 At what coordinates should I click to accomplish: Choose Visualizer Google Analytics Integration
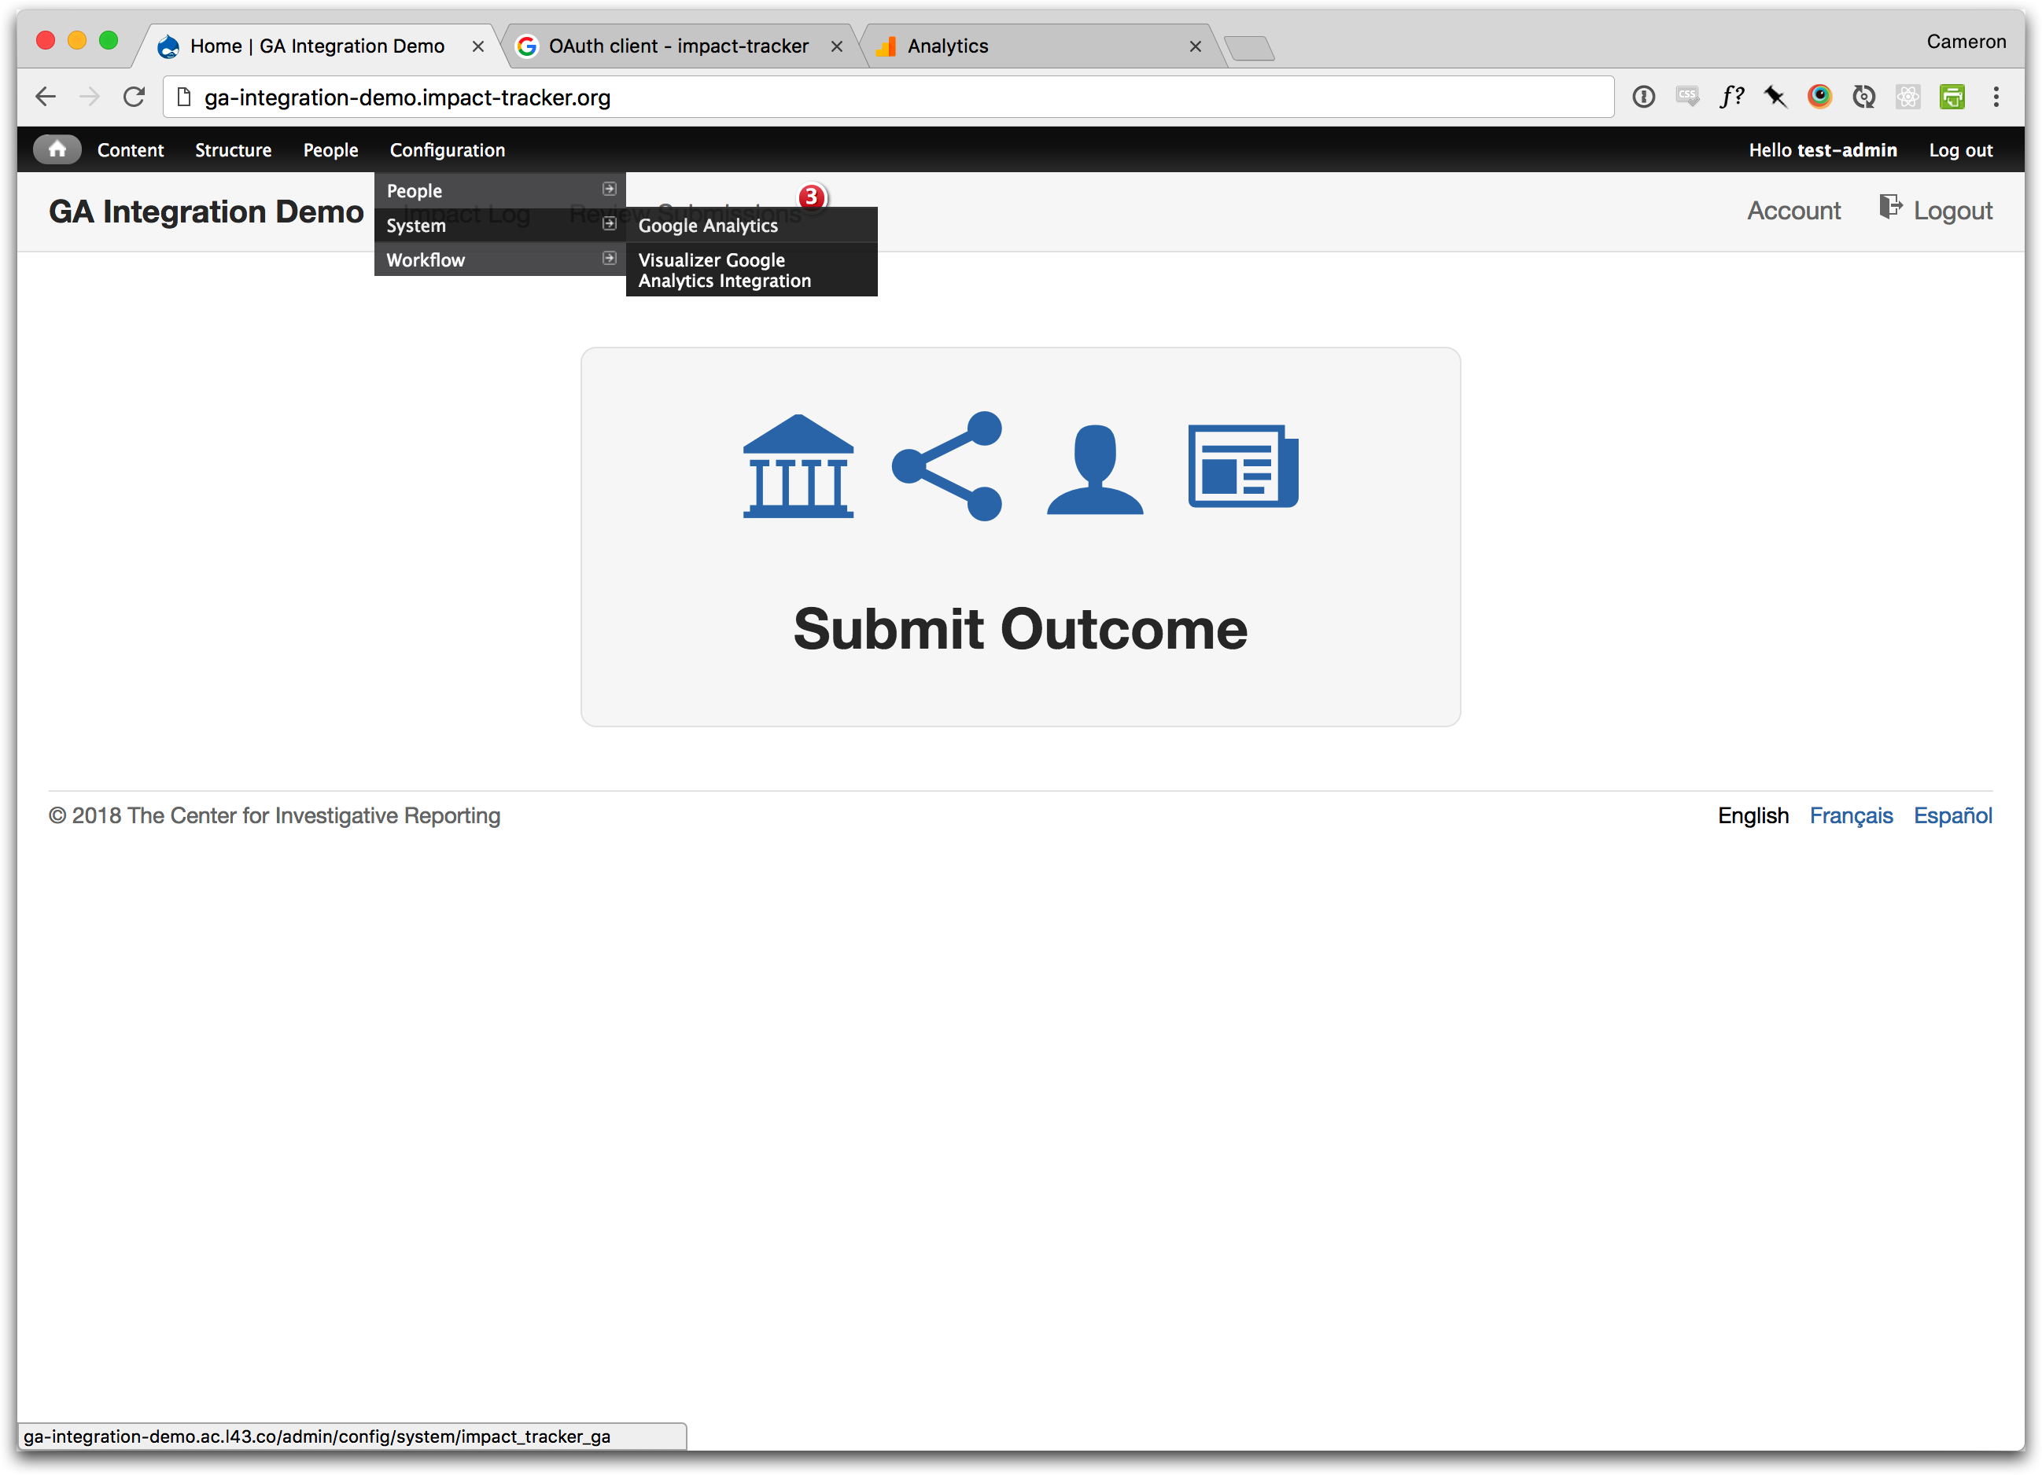tap(724, 270)
